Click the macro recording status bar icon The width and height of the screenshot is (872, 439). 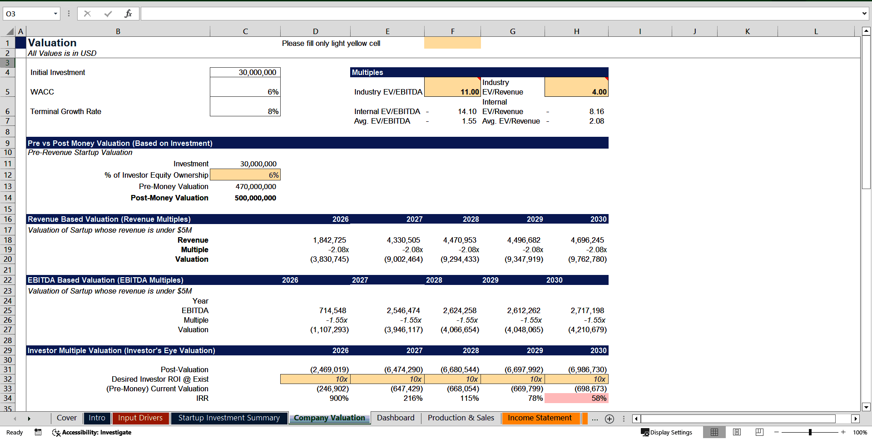click(x=38, y=432)
